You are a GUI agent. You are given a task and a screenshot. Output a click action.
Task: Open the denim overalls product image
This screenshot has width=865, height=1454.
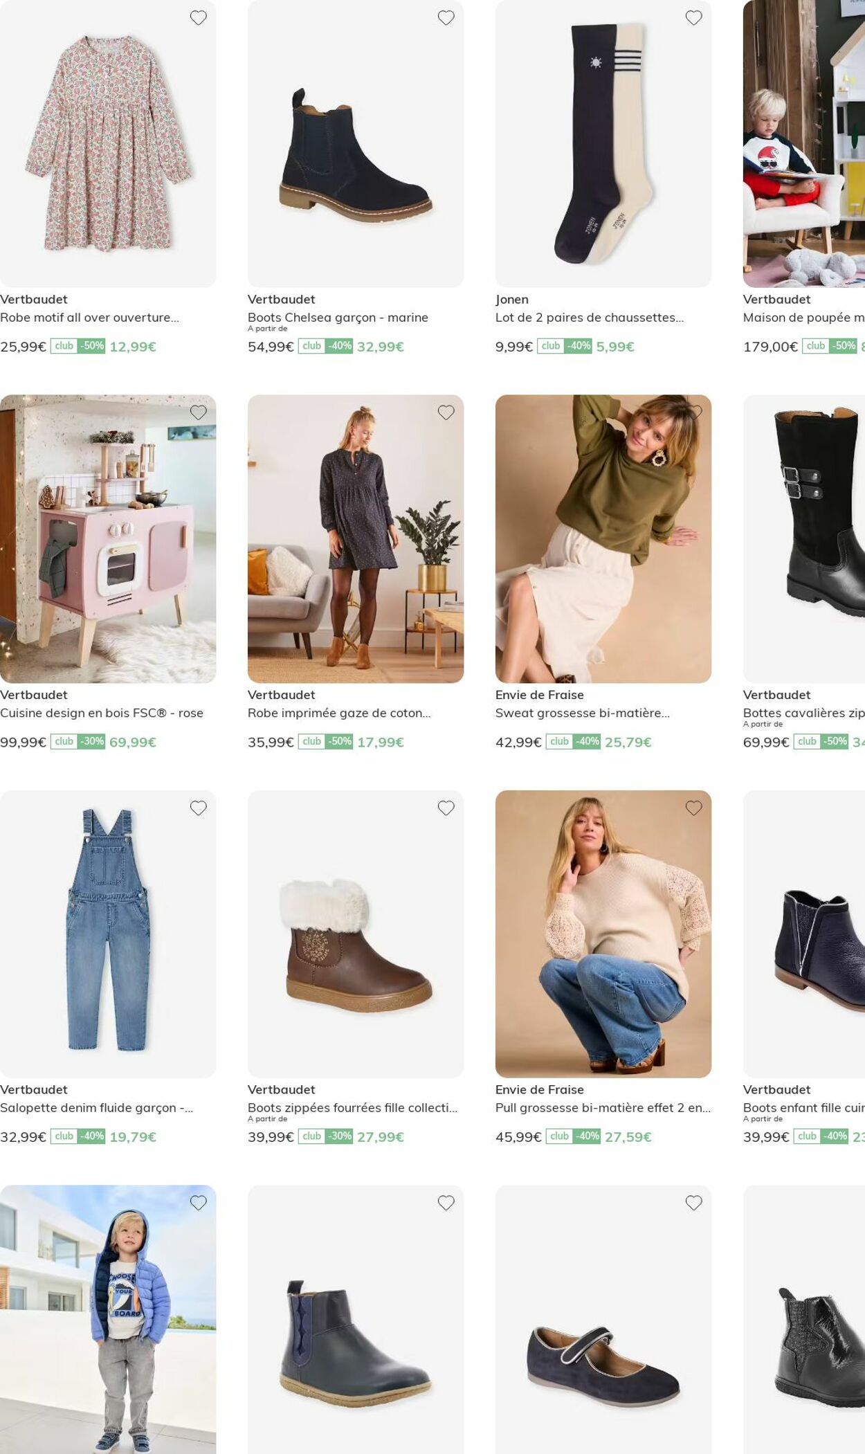tap(108, 934)
